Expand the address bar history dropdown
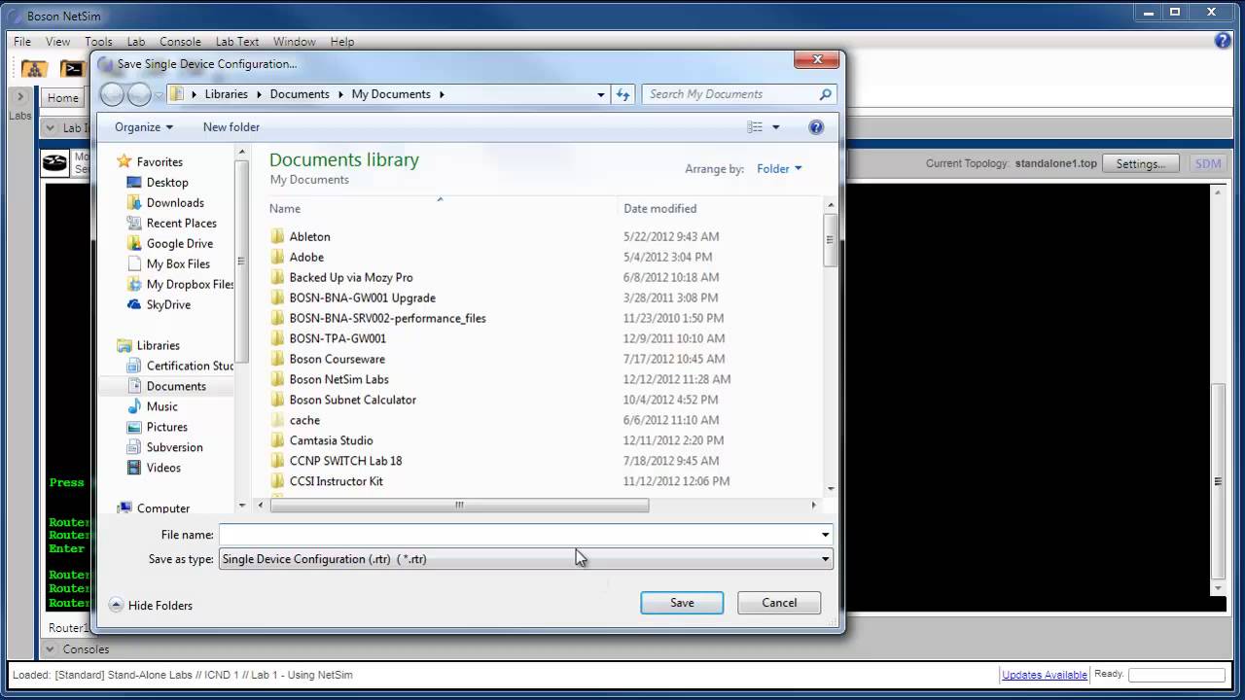The width and height of the screenshot is (1245, 700). tap(601, 94)
